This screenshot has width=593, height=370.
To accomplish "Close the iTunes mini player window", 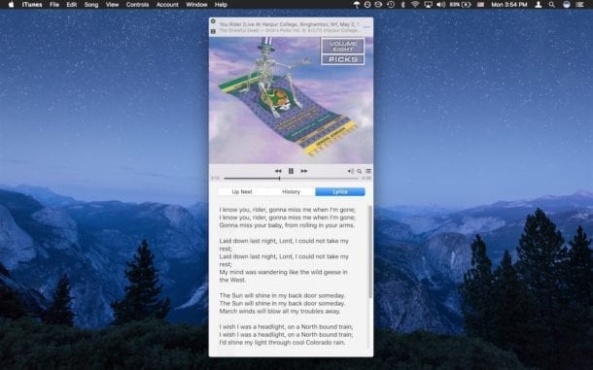I will pos(213,21).
